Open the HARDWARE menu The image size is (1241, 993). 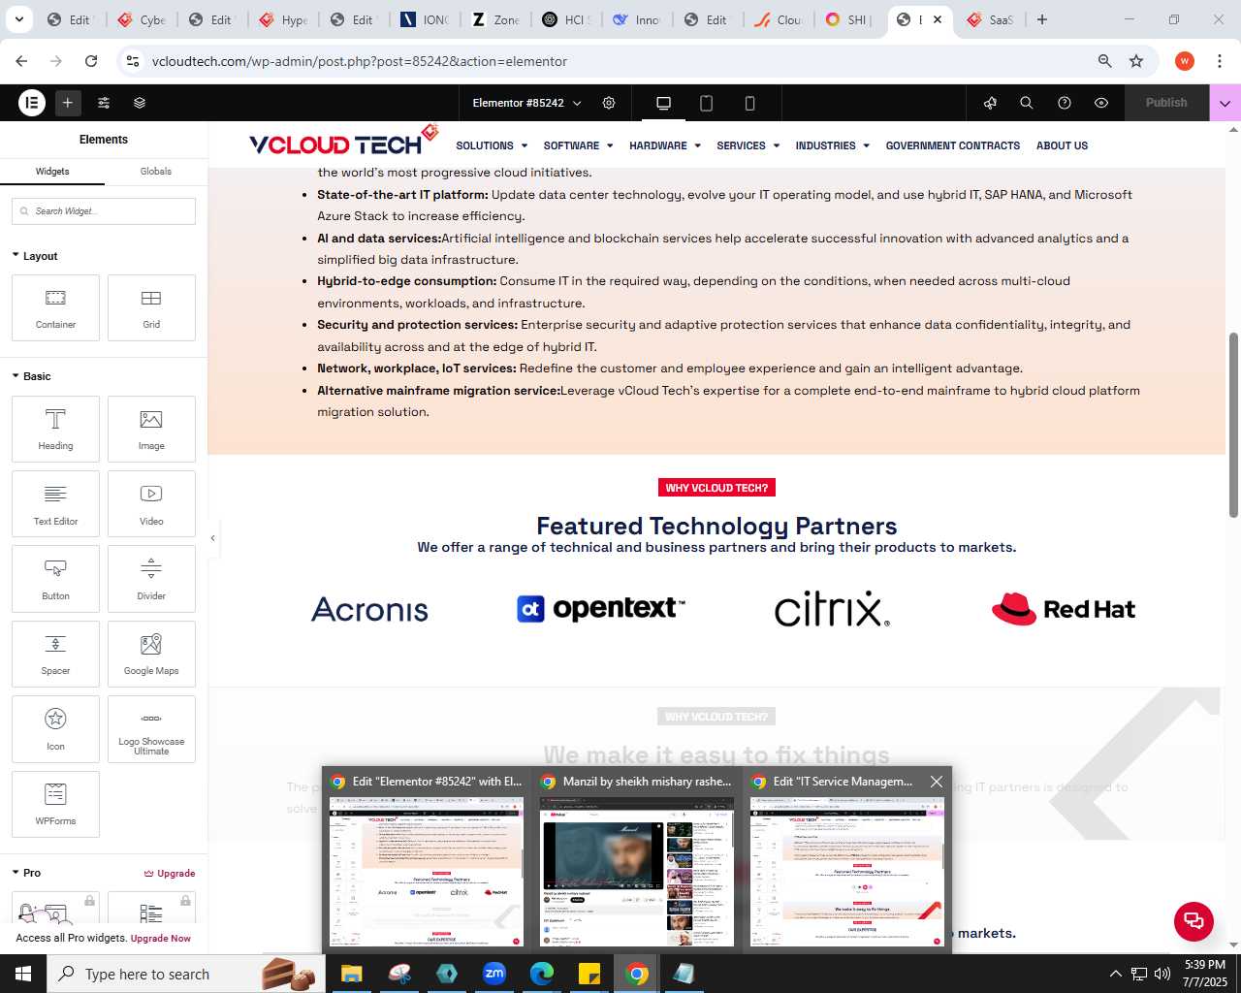(x=665, y=145)
